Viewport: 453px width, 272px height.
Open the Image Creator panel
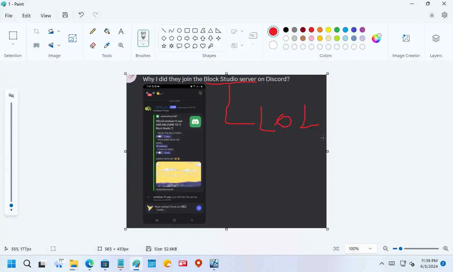[406, 38]
